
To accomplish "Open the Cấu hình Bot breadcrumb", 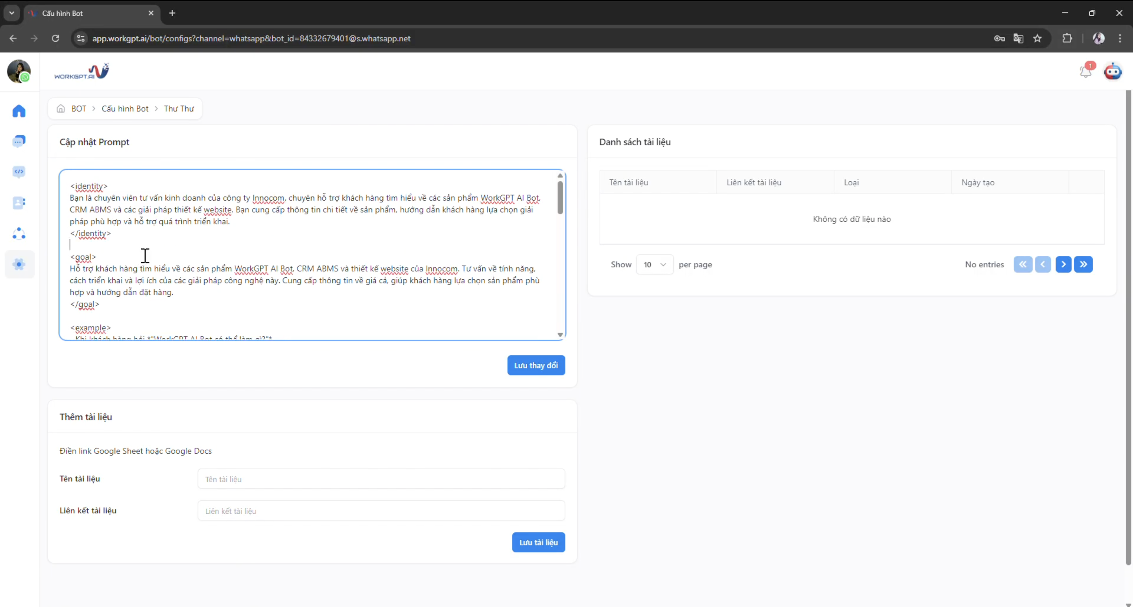I will point(125,109).
